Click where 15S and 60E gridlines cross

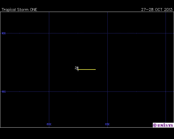(49, 92)
